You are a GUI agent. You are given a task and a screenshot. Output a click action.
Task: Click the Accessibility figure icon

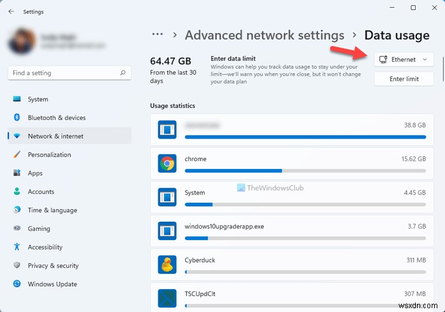pyautogui.click(x=17, y=247)
